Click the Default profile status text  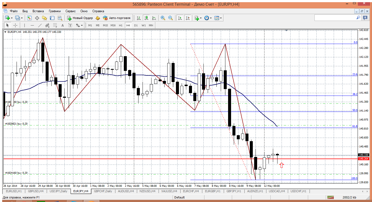(x=180, y=197)
